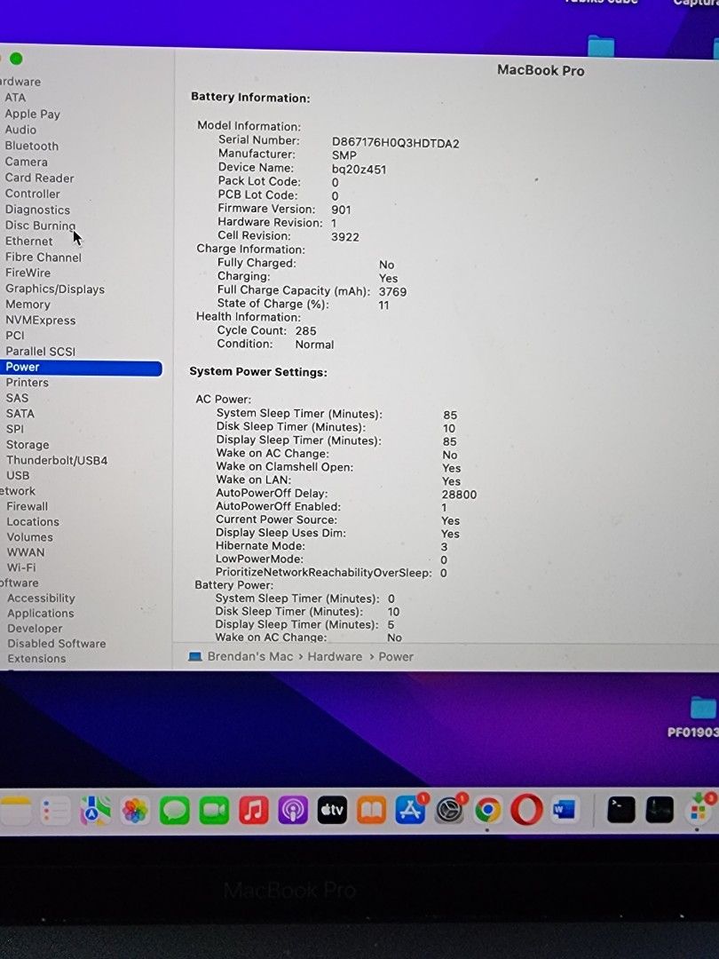Open the Apple TV app in Dock
719x959 pixels.
click(332, 811)
